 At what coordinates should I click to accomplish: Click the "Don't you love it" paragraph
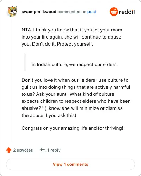pyautogui.click(x=76, y=98)
